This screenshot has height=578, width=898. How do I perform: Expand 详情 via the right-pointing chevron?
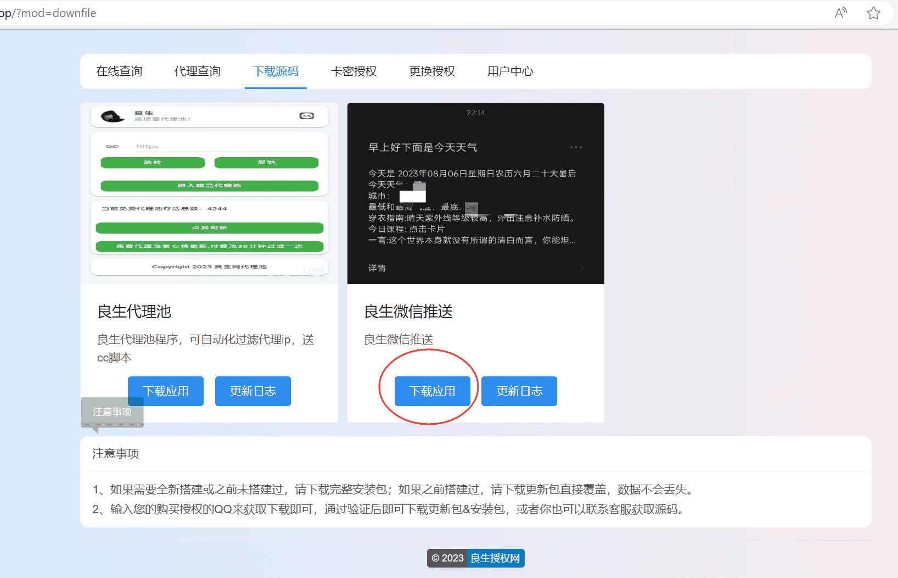coord(581,268)
